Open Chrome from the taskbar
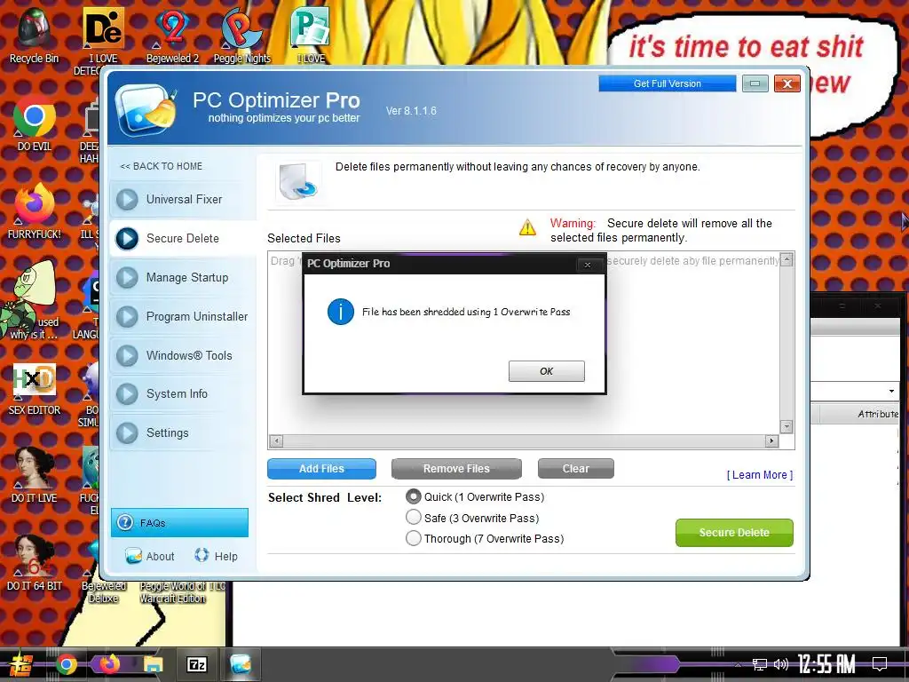Viewport: 909px width, 682px height. click(x=66, y=664)
